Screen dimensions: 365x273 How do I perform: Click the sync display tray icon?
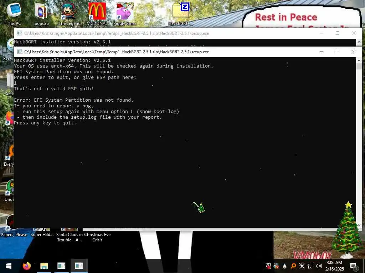(x=268, y=266)
